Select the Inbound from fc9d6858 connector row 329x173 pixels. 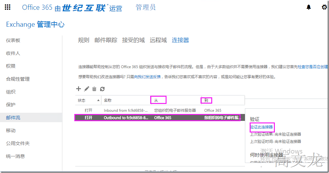[160, 110]
